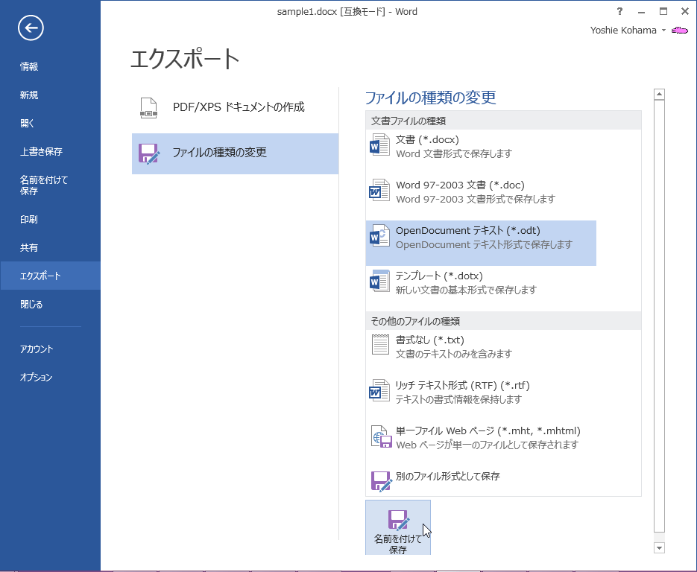Click the pink user account picture
Screen dimensions: 697x572
[x=680, y=31]
